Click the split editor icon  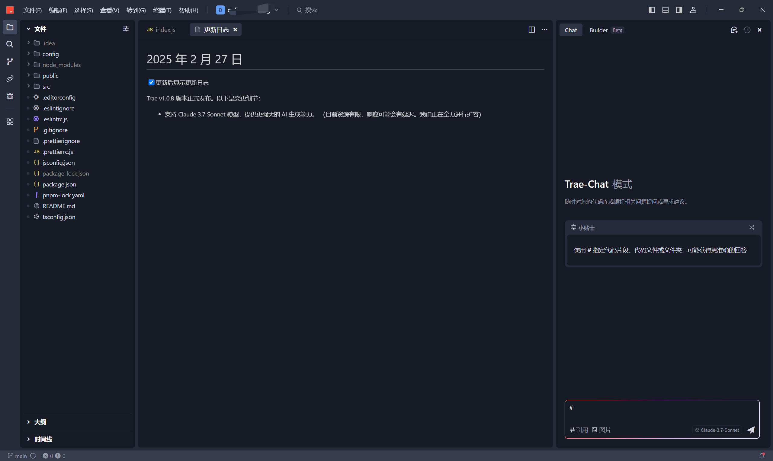(x=531, y=30)
